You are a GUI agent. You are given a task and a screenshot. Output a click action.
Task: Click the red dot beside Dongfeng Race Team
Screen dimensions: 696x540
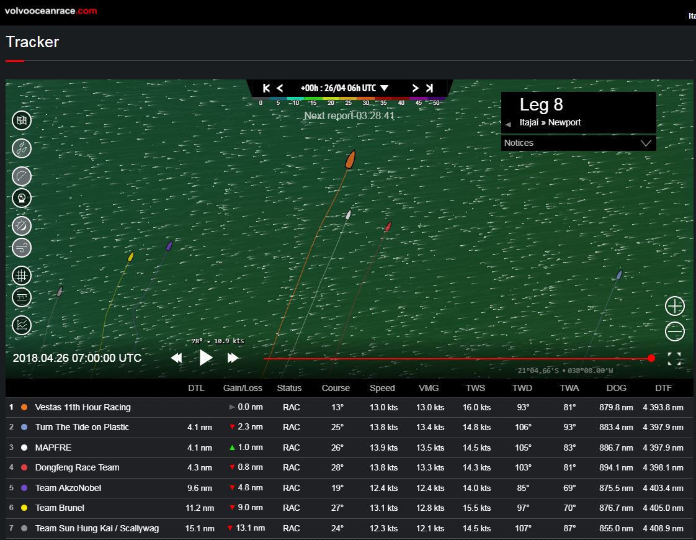pyautogui.click(x=24, y=467)
